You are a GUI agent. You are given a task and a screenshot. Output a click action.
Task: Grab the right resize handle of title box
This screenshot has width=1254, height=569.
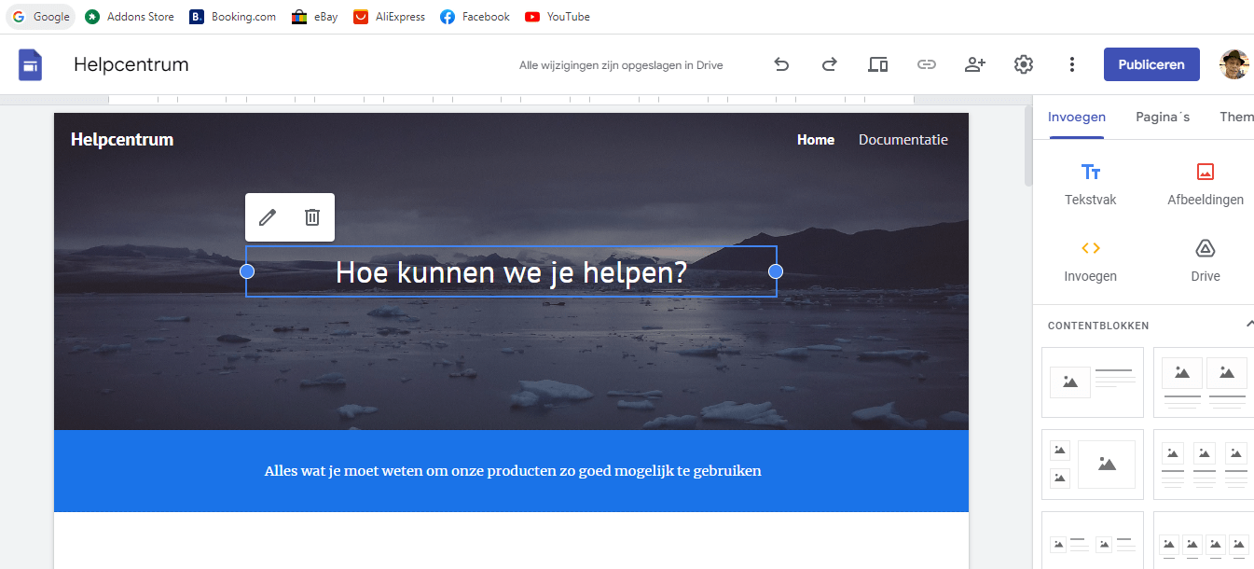click(776, 271)
